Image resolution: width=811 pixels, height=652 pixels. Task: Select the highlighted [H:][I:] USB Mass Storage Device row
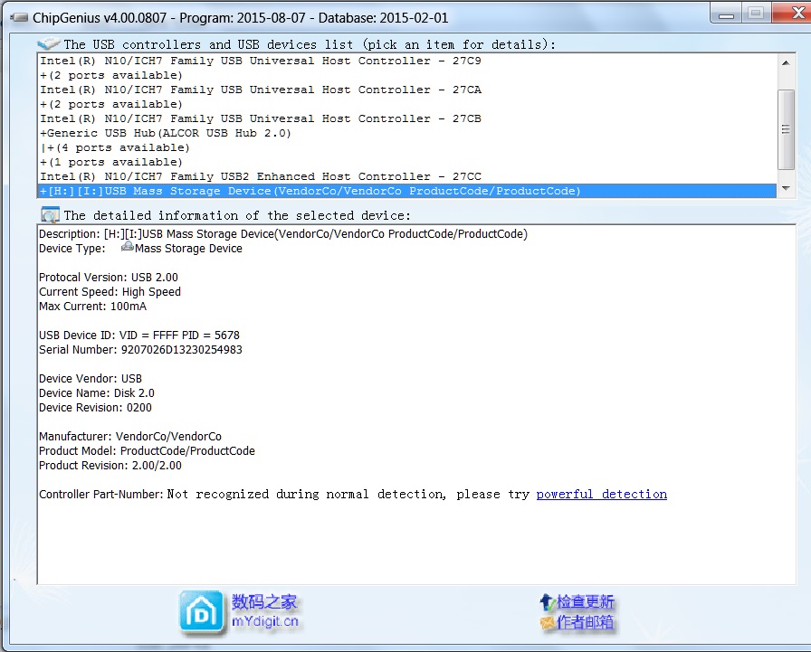point(407,191)
